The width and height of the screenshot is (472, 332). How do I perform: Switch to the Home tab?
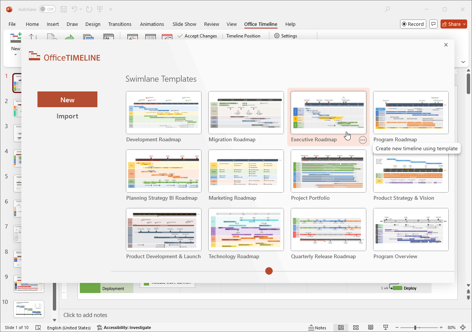click(x=32, y=24)
